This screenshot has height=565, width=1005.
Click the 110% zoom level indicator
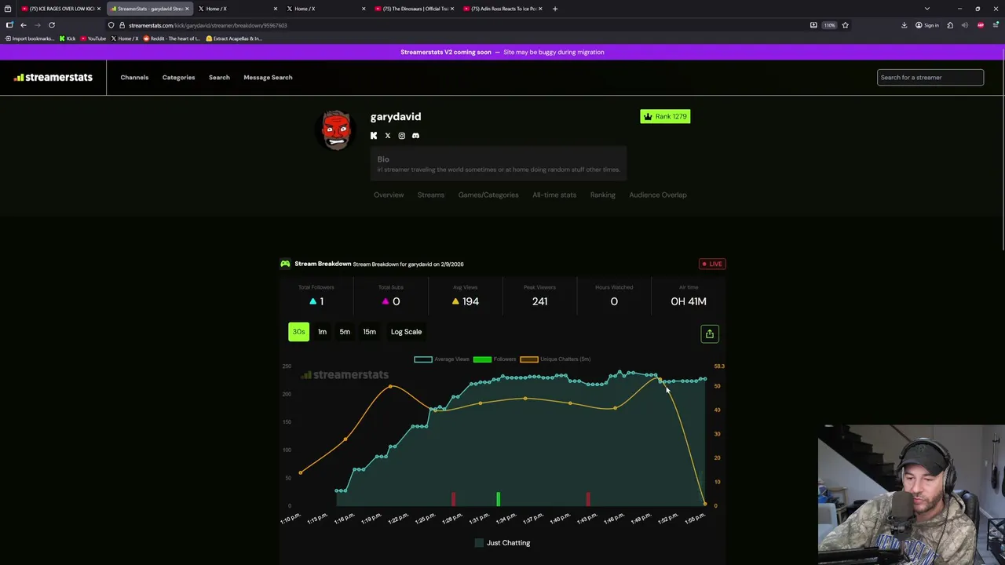830,25
